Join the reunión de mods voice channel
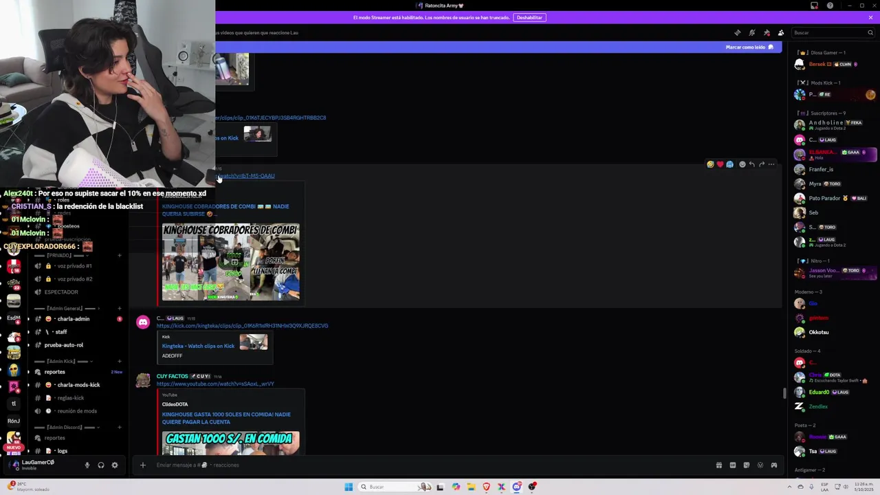 78,411
